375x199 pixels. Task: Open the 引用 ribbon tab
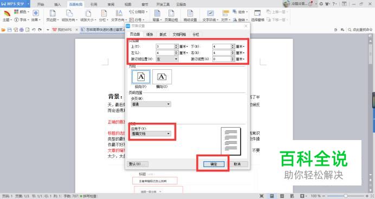pyautogui.click(x=94, y=4)
